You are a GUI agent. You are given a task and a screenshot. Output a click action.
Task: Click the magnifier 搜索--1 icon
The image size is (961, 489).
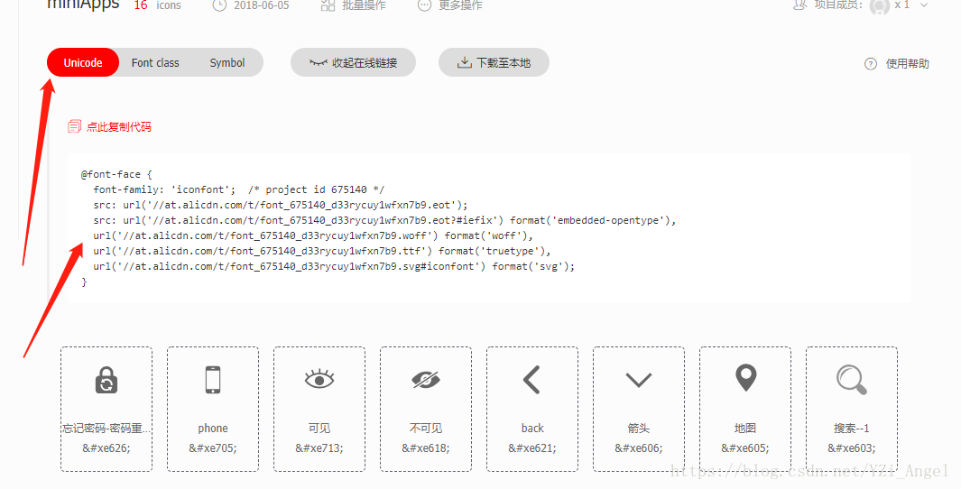852,380
